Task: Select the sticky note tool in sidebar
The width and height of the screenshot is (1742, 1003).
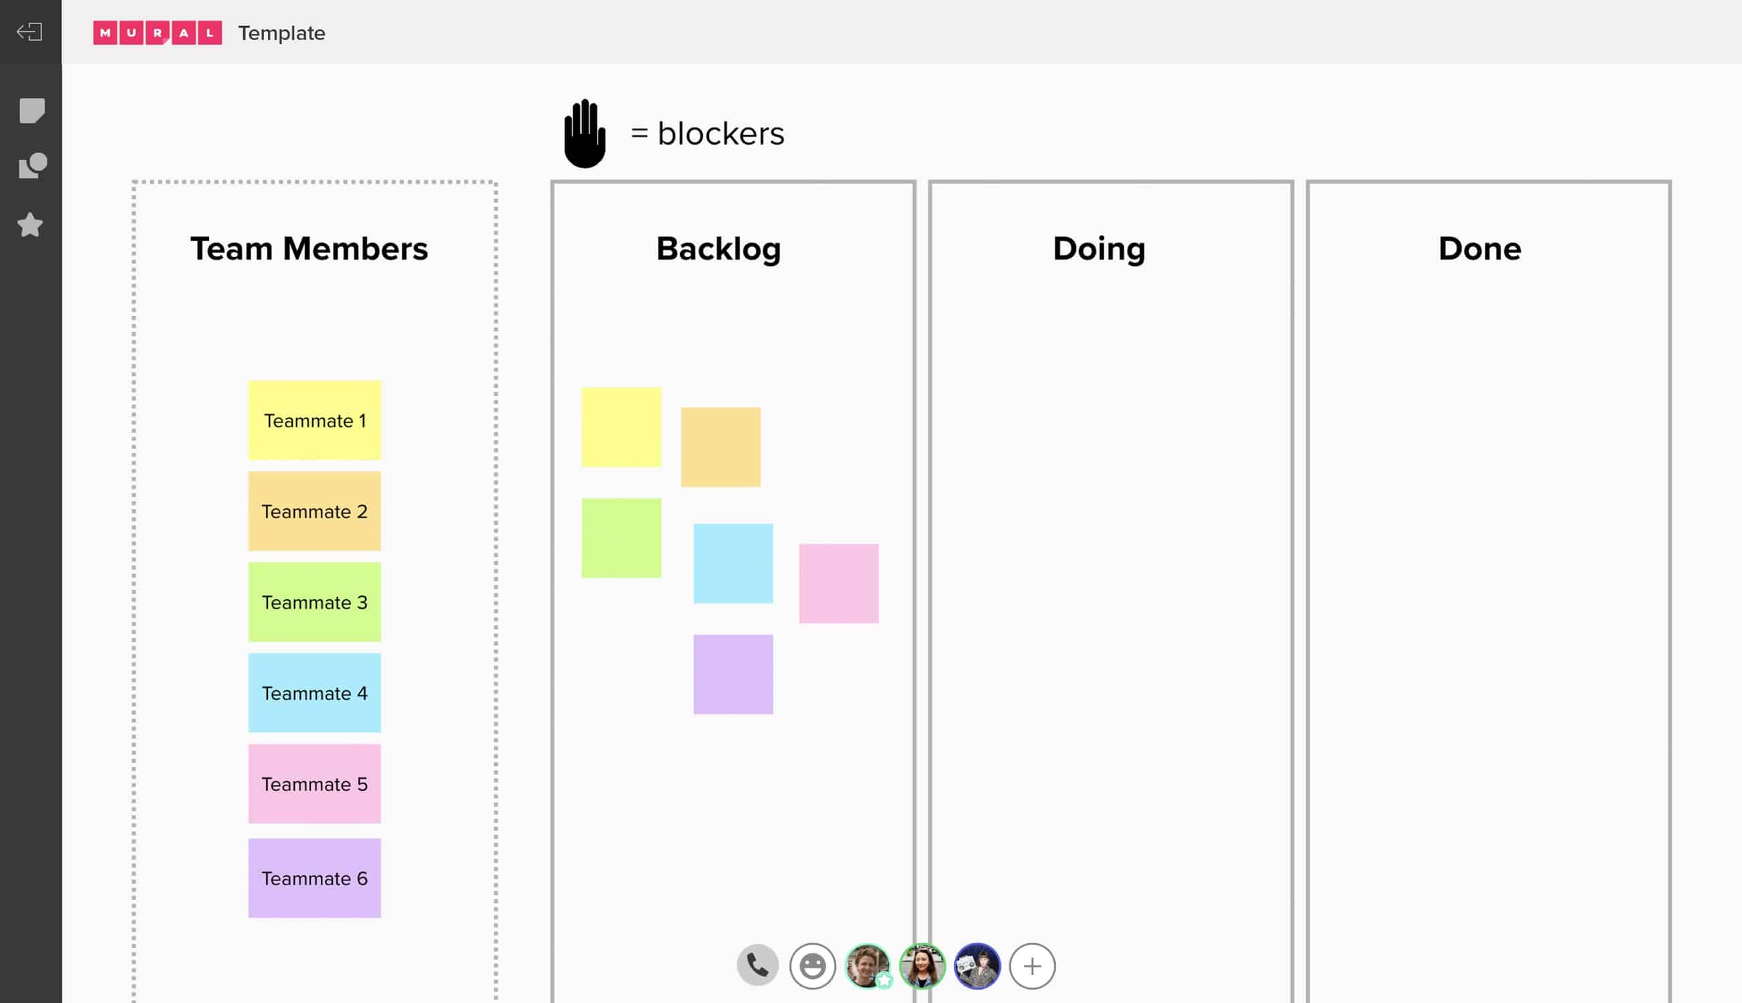Action: click(31, 110)
